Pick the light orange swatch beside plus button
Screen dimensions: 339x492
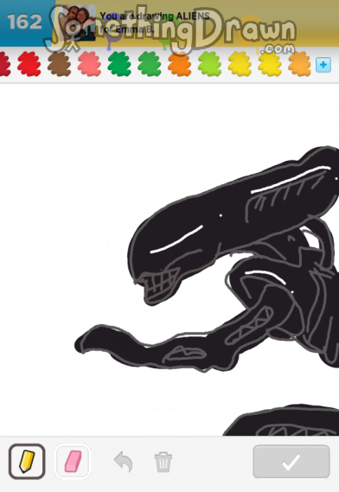tap(300, 64)
